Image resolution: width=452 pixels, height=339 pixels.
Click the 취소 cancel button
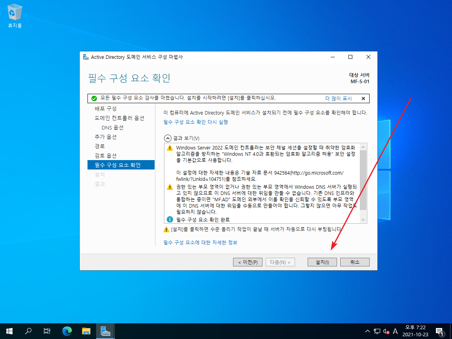pos(355,262)
